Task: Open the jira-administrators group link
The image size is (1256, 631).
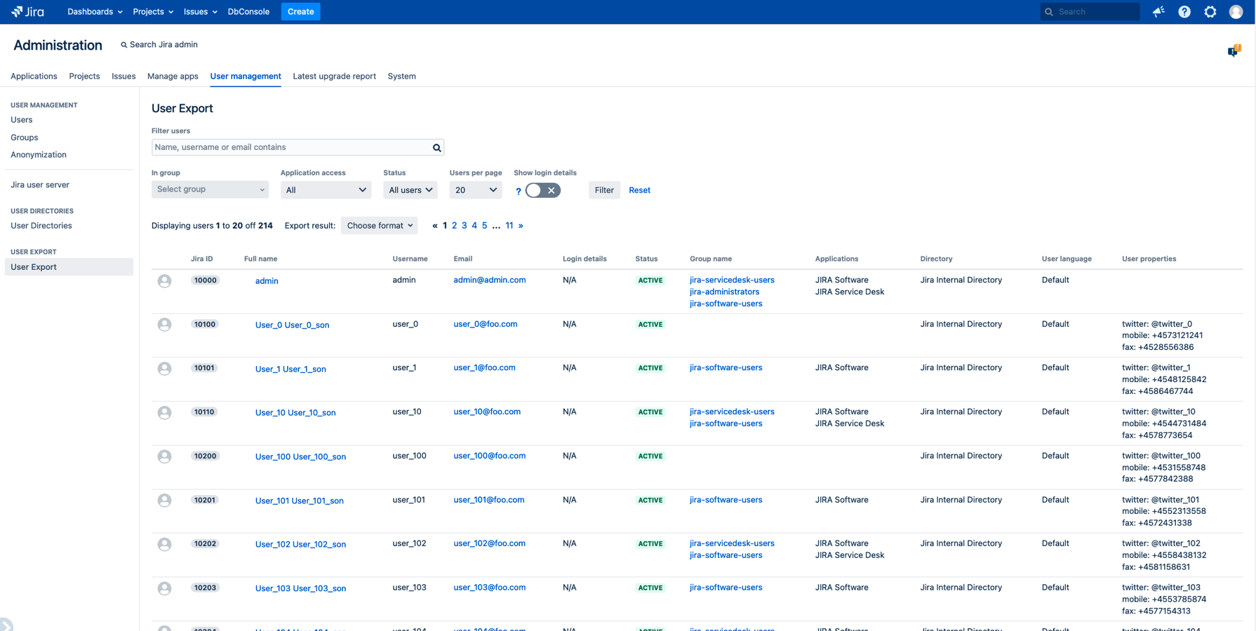Action: pos(724,292)
